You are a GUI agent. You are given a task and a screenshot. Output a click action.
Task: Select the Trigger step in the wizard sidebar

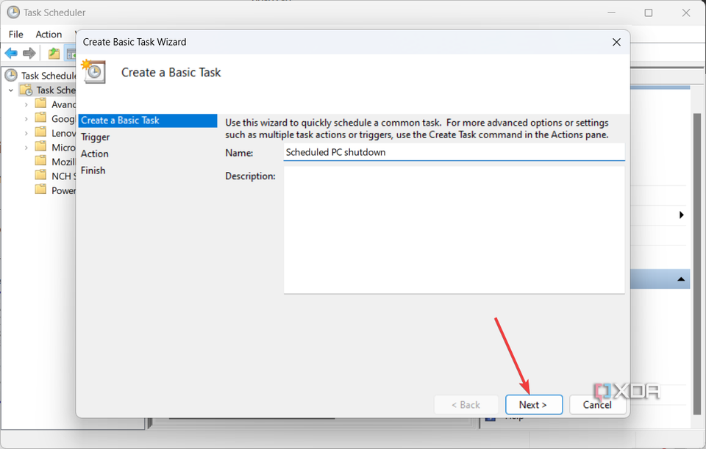click(96, 137)
